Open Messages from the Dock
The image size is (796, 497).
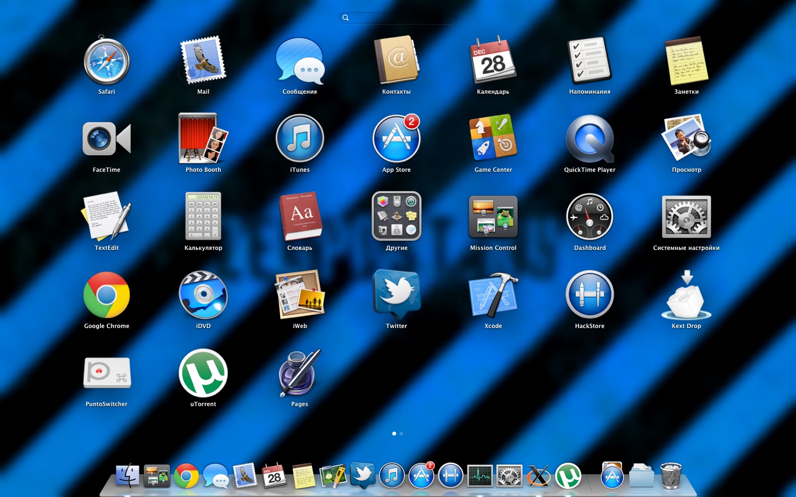click(216, 476)
